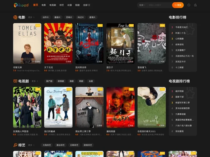Open the 动漫 nav menu item
This screenshot has height=157, width=210.
click(x=69, y=5)
